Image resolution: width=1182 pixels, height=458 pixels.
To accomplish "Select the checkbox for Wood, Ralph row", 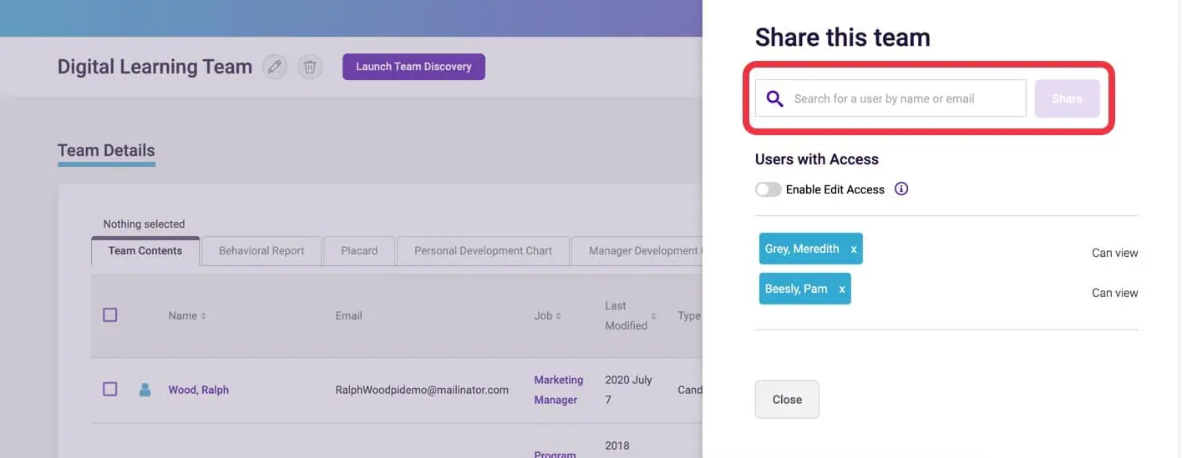I will pyautogui.click(x=110, y=390).
